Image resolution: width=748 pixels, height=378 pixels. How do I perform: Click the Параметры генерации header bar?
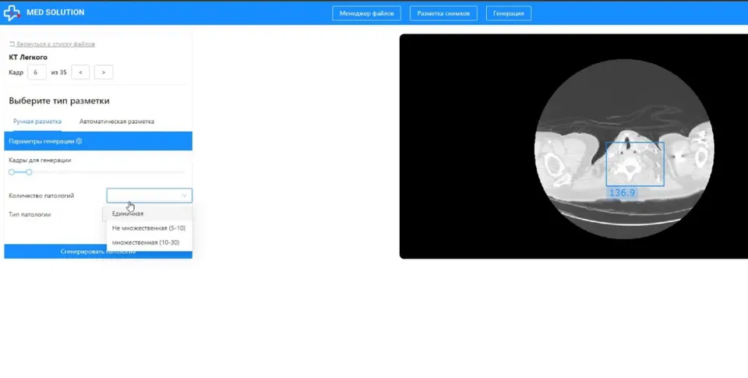pyautogui.click(x=98, y=141)
